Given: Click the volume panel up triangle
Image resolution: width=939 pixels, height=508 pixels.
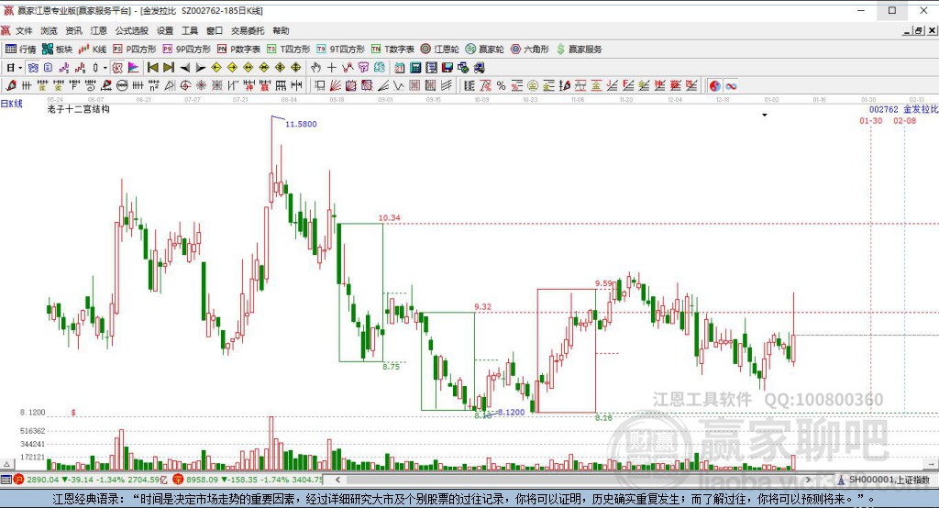Looking at the screenshot, I should click(7, 464).
